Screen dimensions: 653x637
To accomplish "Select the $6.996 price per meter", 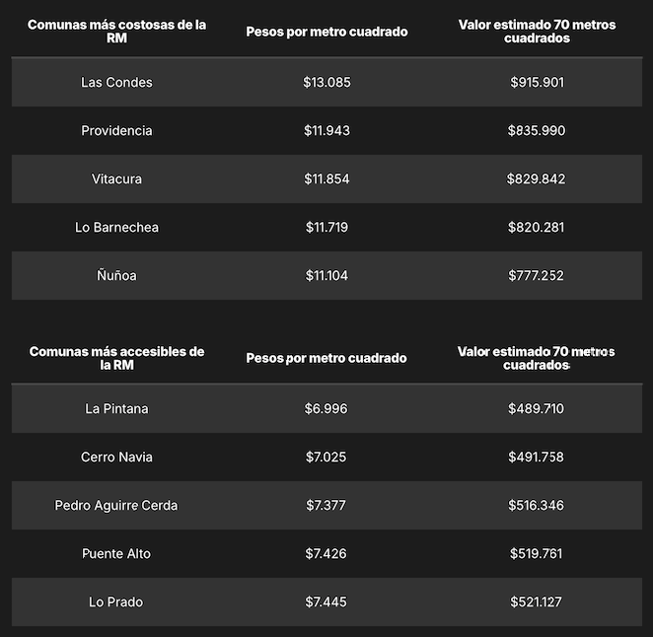I will tap(326, 408).
